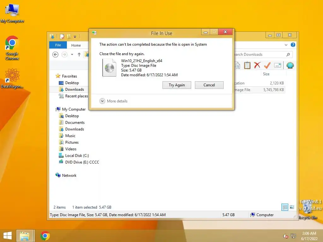Select the 2,120 KB file size cell
323x242 pixels.
pyautogui.click(x=277, y=83)
